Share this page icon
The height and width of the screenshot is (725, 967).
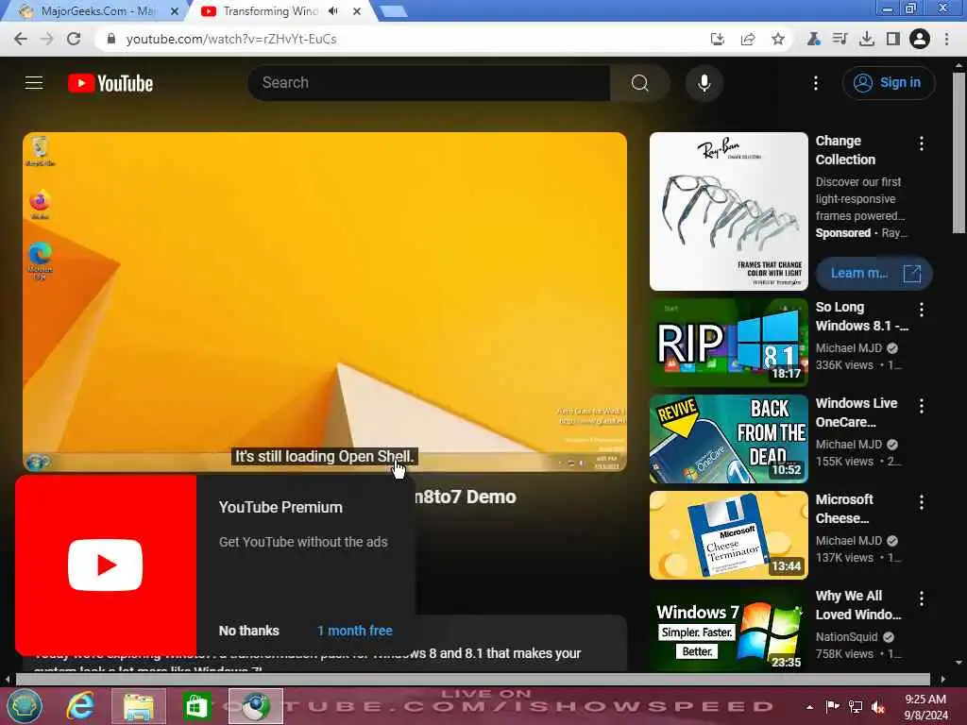(748, 39)
